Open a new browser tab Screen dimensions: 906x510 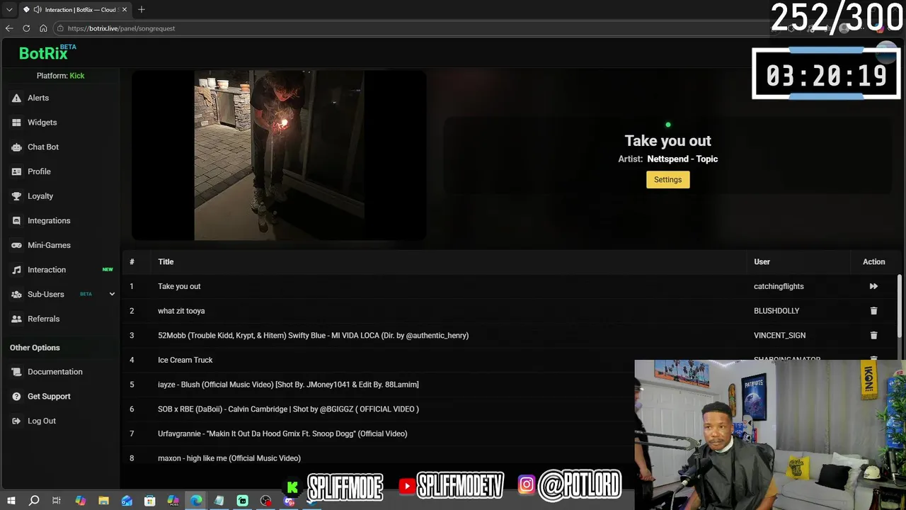pyautogui.click(x=142, y=10)
